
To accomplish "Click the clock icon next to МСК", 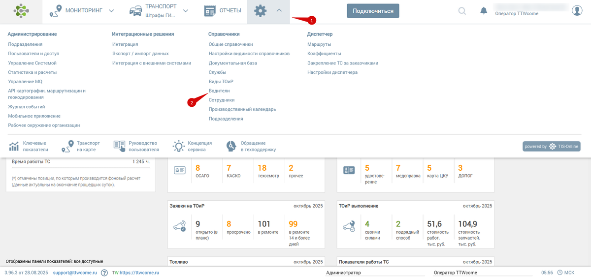I will pyautogui.click(x=560, y=273).
